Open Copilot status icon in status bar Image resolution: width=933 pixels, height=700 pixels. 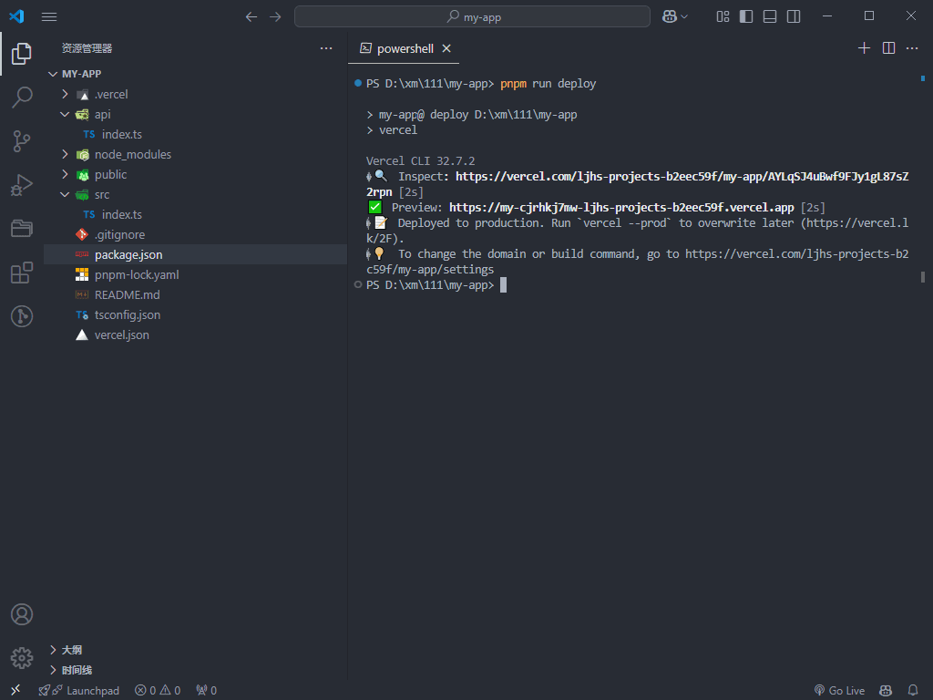886,691
